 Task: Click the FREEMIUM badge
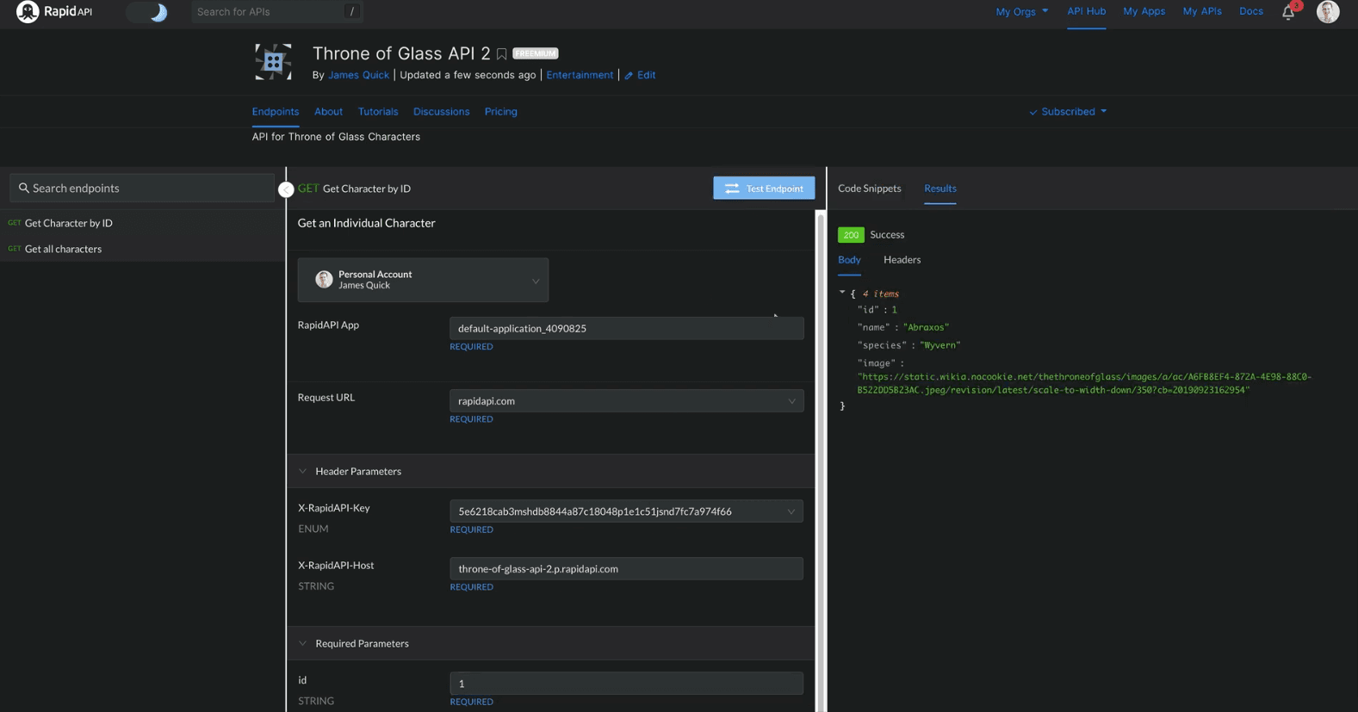[x=535, y=53]
